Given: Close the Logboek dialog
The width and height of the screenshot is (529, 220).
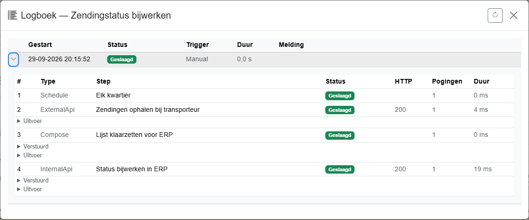Looking at the screenshot, I should [514, 15].
